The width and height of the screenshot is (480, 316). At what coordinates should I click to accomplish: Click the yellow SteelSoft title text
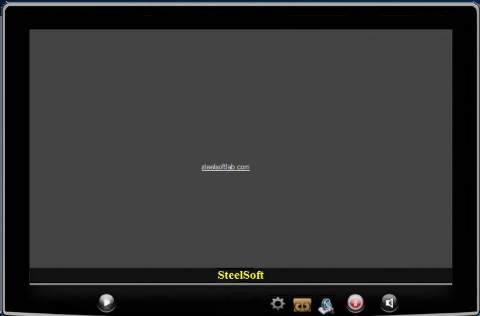pyautogui.click(x=241, y=275)
